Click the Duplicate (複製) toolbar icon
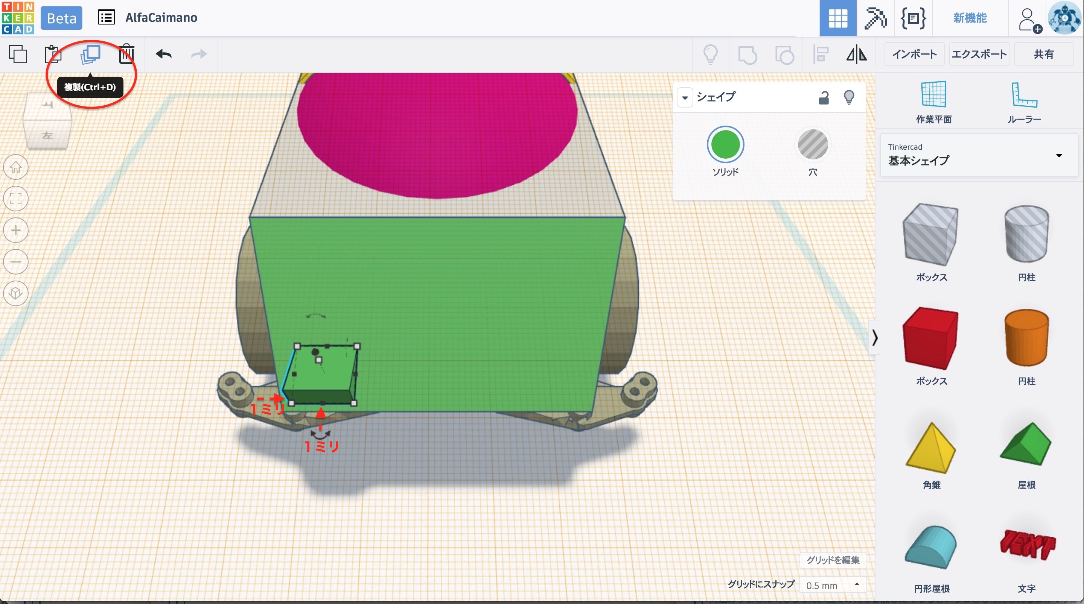Screen dimensions: 1084x604 coord(90,54)
